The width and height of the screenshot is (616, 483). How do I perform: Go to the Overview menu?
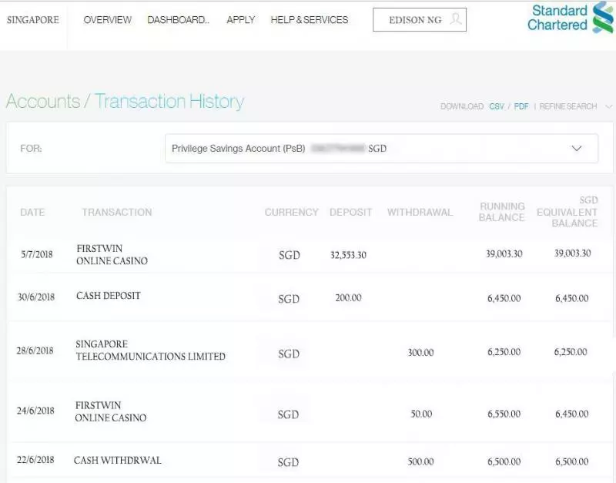108,20
